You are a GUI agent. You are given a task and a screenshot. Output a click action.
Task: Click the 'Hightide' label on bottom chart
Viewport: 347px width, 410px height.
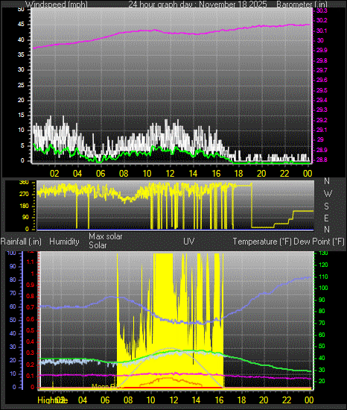[x=52, y=400]
